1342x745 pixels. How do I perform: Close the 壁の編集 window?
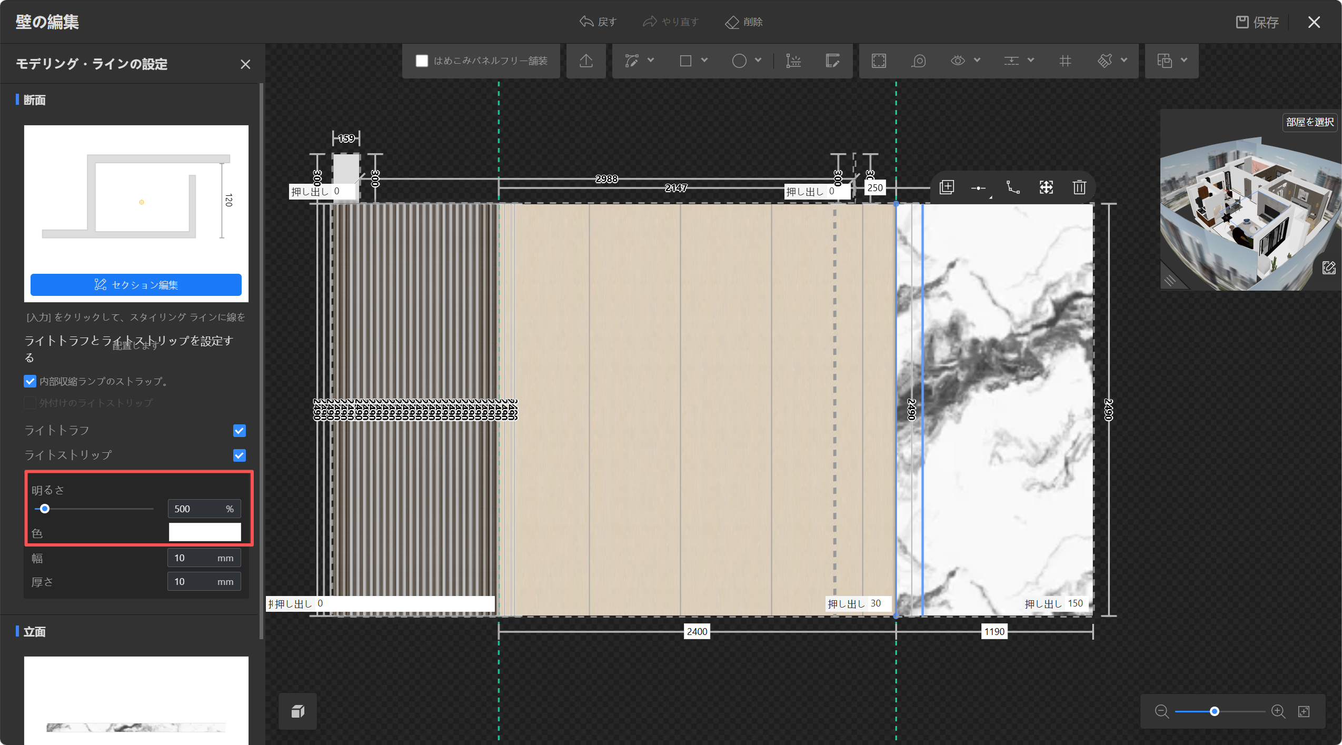pos(1314,22)
